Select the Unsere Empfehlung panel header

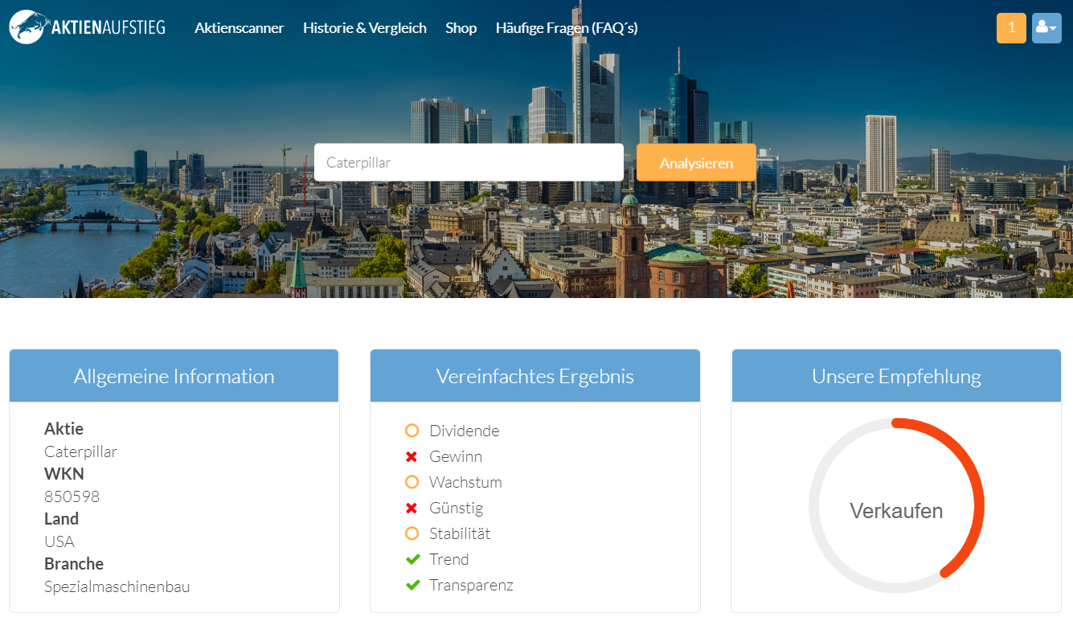[x=896, y=376]
